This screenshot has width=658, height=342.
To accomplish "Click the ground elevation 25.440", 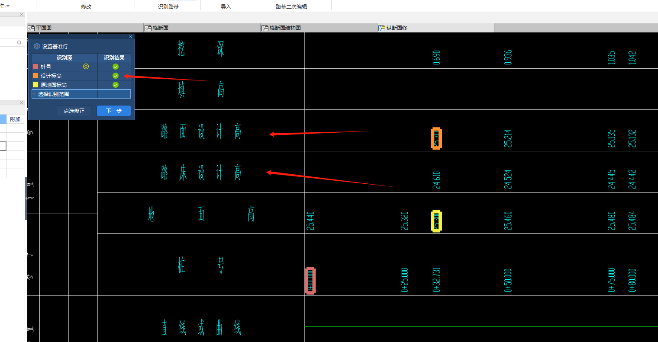I will click(x=310, y=221).
